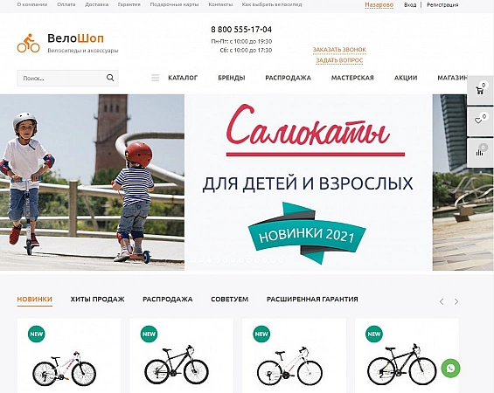Click the ЗАДАТЬ ВОПРОС link
The height and width of the screenshot is (393, 494).
[x=339, y=60]
